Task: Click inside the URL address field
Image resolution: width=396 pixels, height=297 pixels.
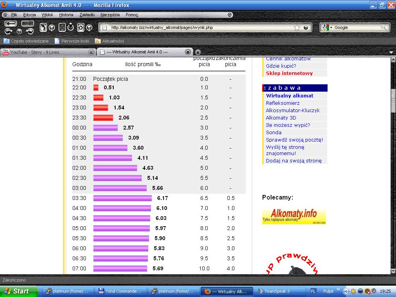Action: pyautogui.click(x=193, y=27)
